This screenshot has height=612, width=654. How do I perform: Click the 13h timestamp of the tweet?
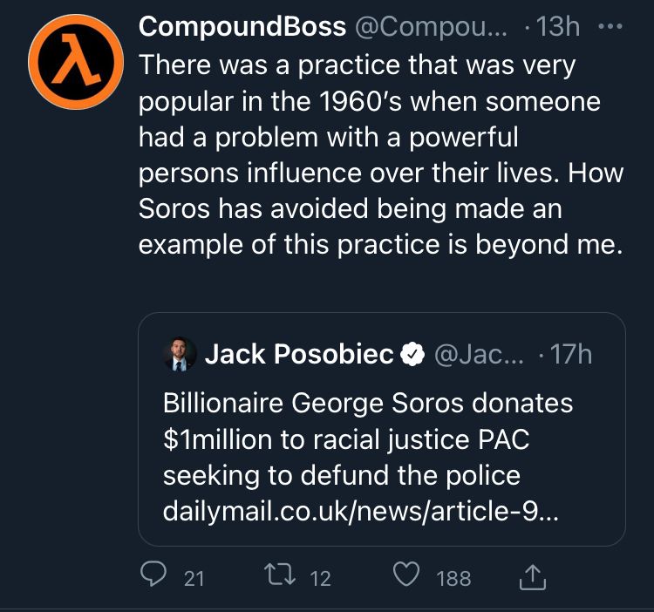[557, 27]
